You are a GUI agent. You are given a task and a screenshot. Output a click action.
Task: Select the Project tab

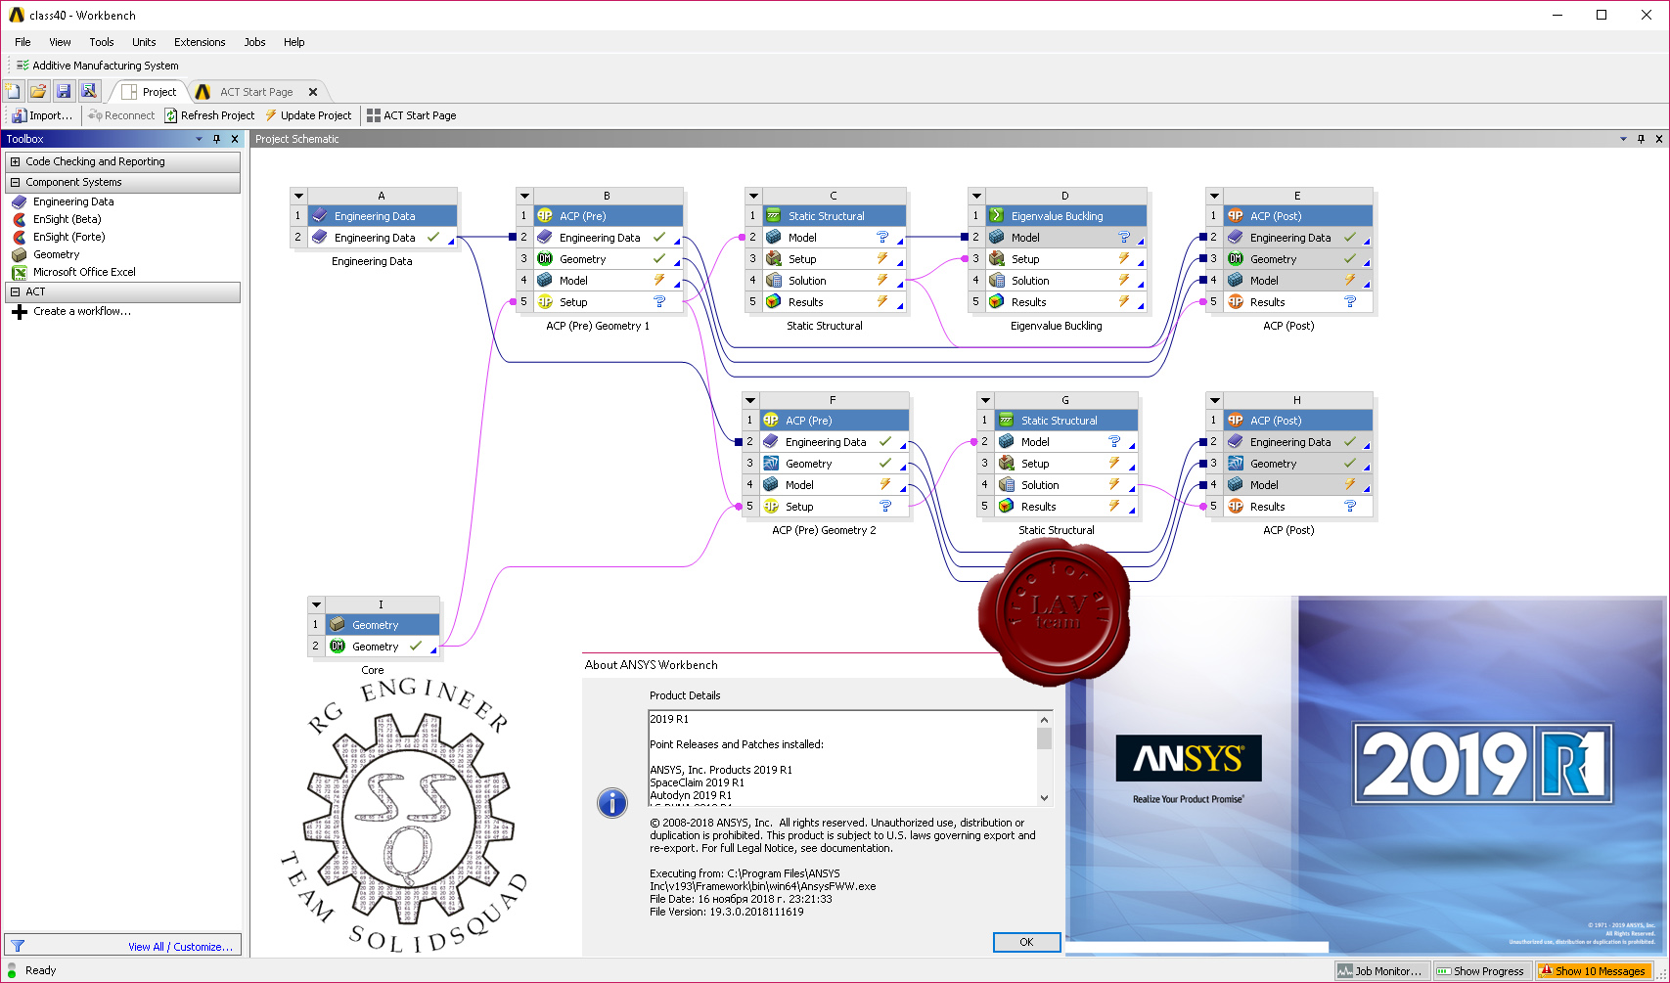(149, 92)
